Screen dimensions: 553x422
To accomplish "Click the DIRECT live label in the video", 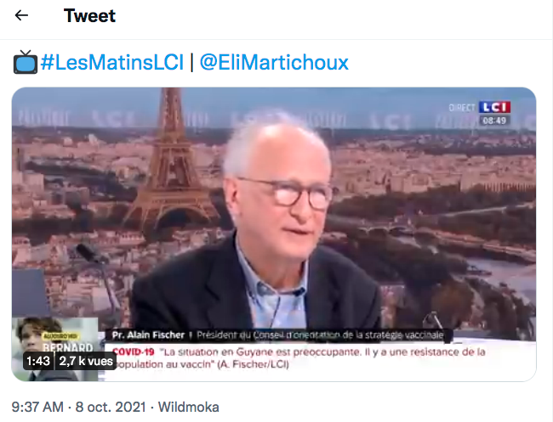I will pyautogui.click(x=462, y=108).
